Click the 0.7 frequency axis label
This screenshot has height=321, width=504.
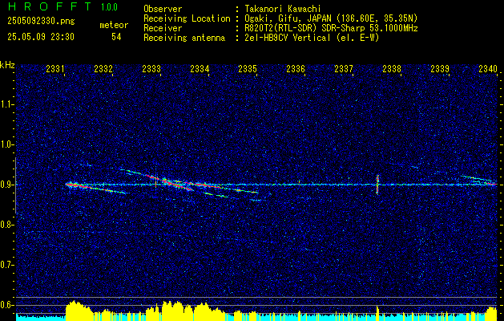[x=7, y=265]
